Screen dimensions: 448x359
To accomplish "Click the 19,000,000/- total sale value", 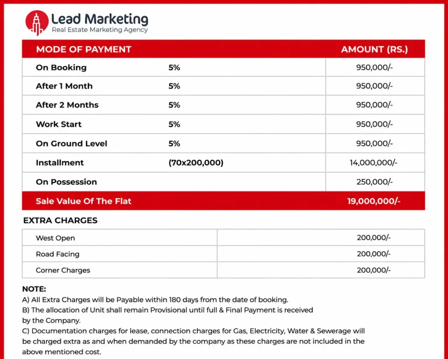I will pyautogui.click(x=374, y=201).
